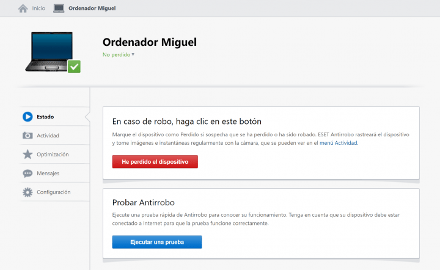Click the large laptop device image
Viewport: 440px width, 270px height.
(x=49, y=51)
